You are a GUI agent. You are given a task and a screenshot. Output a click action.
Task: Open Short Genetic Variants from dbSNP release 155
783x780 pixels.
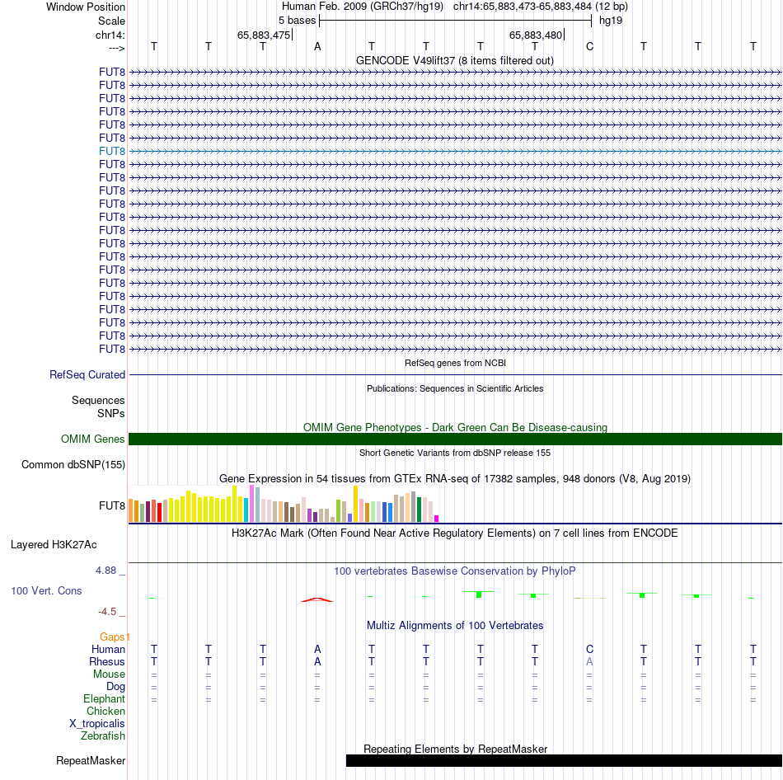tap(455, 453)
